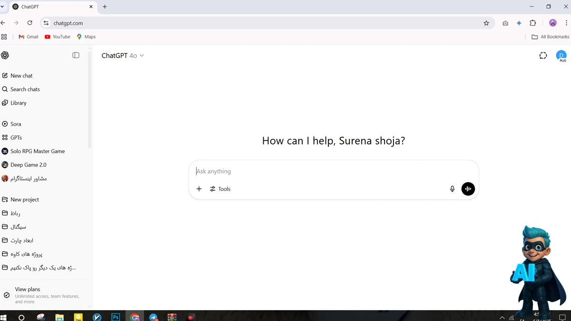
Task: Open the yellow player app in taskbar
Action: (78, 317)
